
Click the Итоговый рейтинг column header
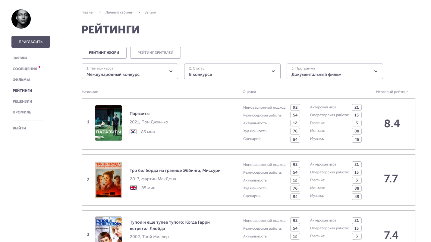[392, 92]
